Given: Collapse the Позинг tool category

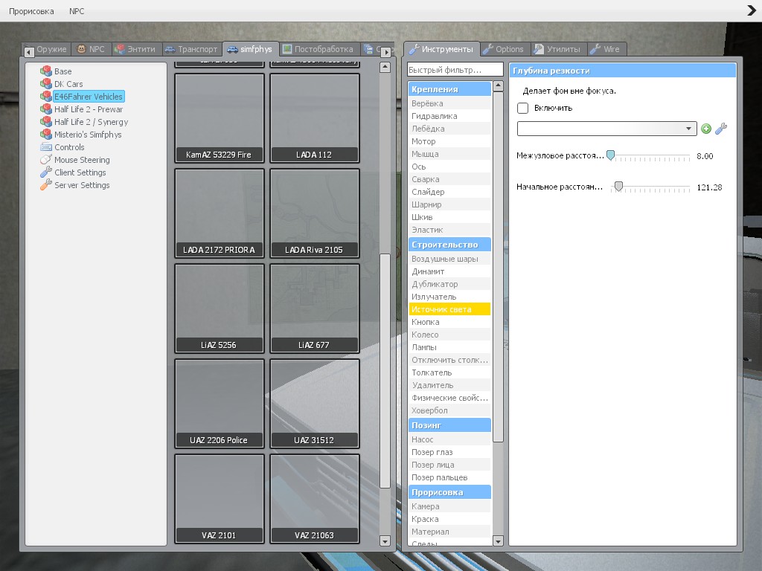Looking at the screenshot, I should (449, 425).
